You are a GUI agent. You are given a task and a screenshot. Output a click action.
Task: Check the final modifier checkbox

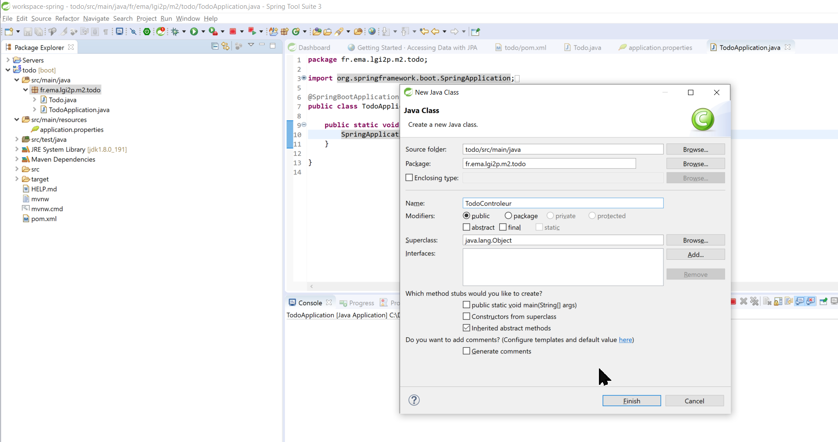coord(503,227)
